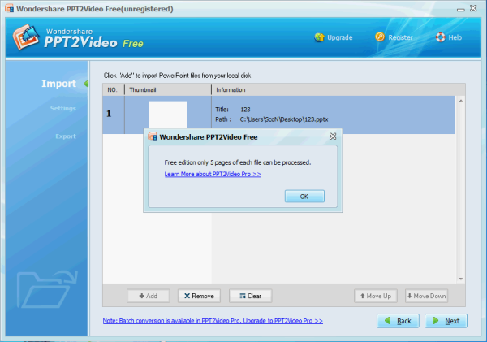
Task: Click the file list scroll up arrow
Action: tap(461, 101)
